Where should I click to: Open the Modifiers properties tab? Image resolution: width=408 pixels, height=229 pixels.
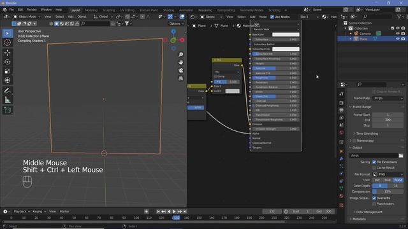pos(342,159)
